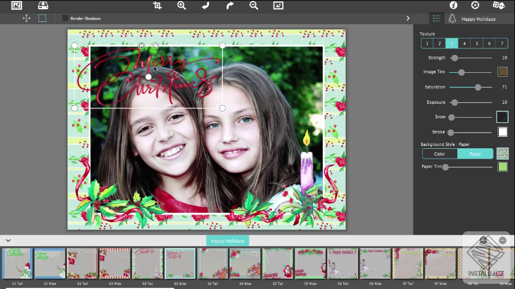Click the Image Tint color swatch
Screen dimensions: 515x289
502,72
